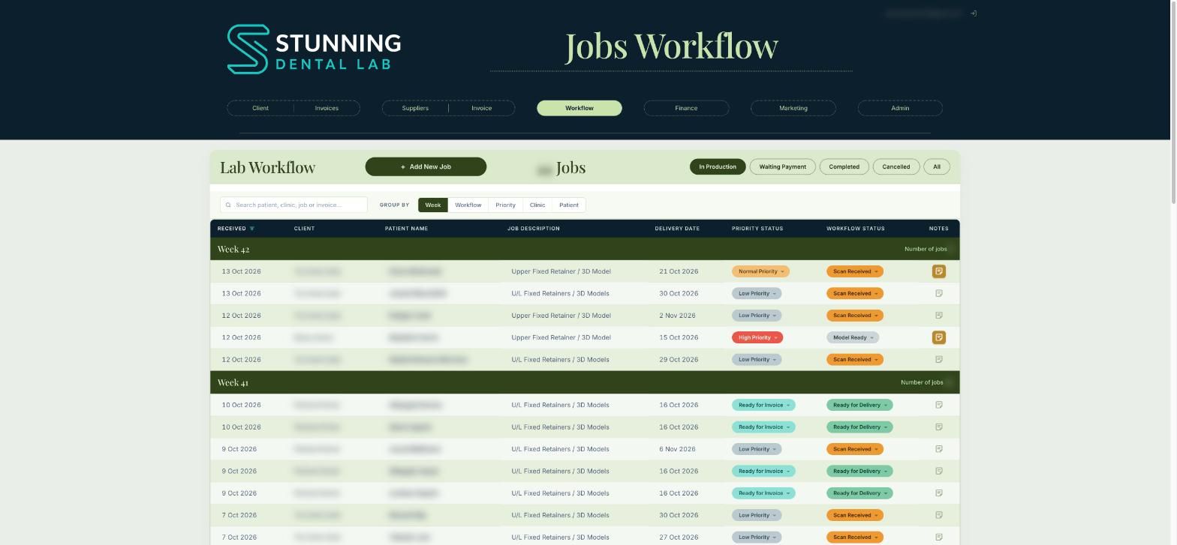This screenshot has width=1177, height=545.
Task: Open the Scan Received dropdown for the 27 Oct 2026 delivery
Action: (855, 538)
